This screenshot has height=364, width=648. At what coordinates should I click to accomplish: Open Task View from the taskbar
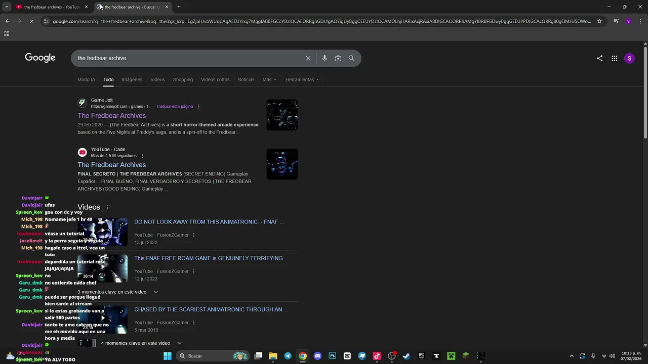(x=258, y=356)
